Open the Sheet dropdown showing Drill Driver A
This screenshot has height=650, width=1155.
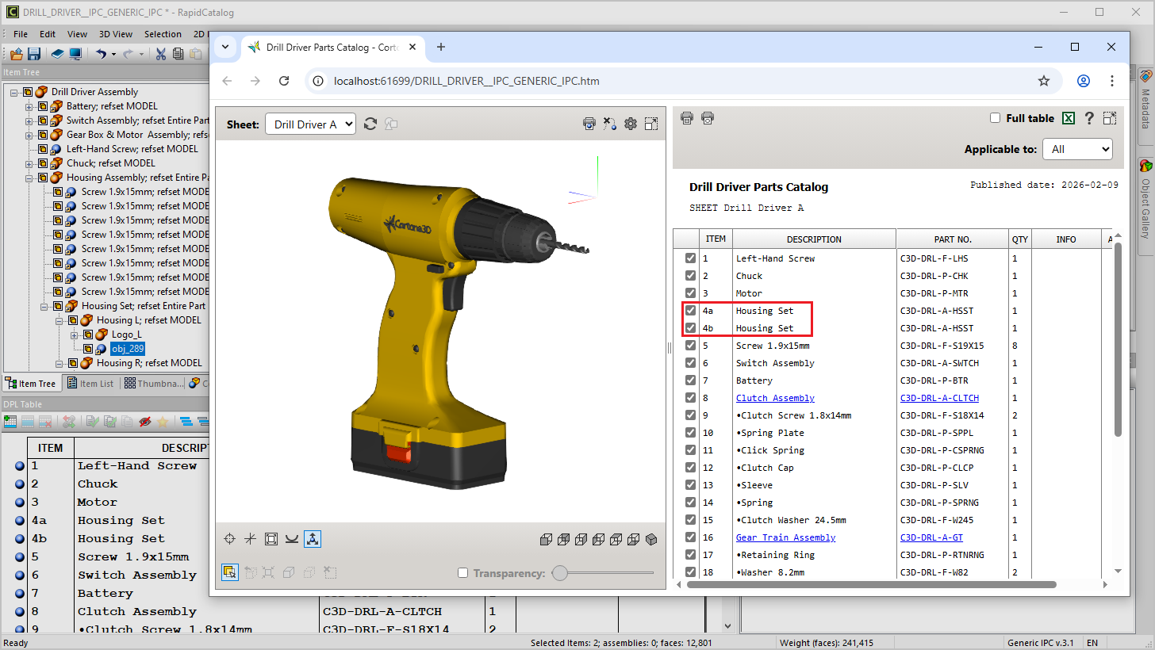310,124
